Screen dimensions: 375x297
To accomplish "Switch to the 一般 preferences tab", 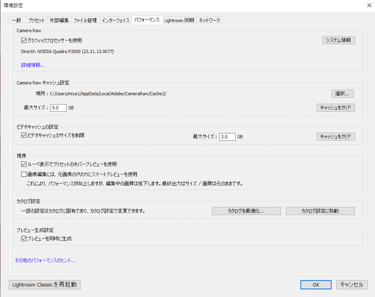I will coord(16,21).
